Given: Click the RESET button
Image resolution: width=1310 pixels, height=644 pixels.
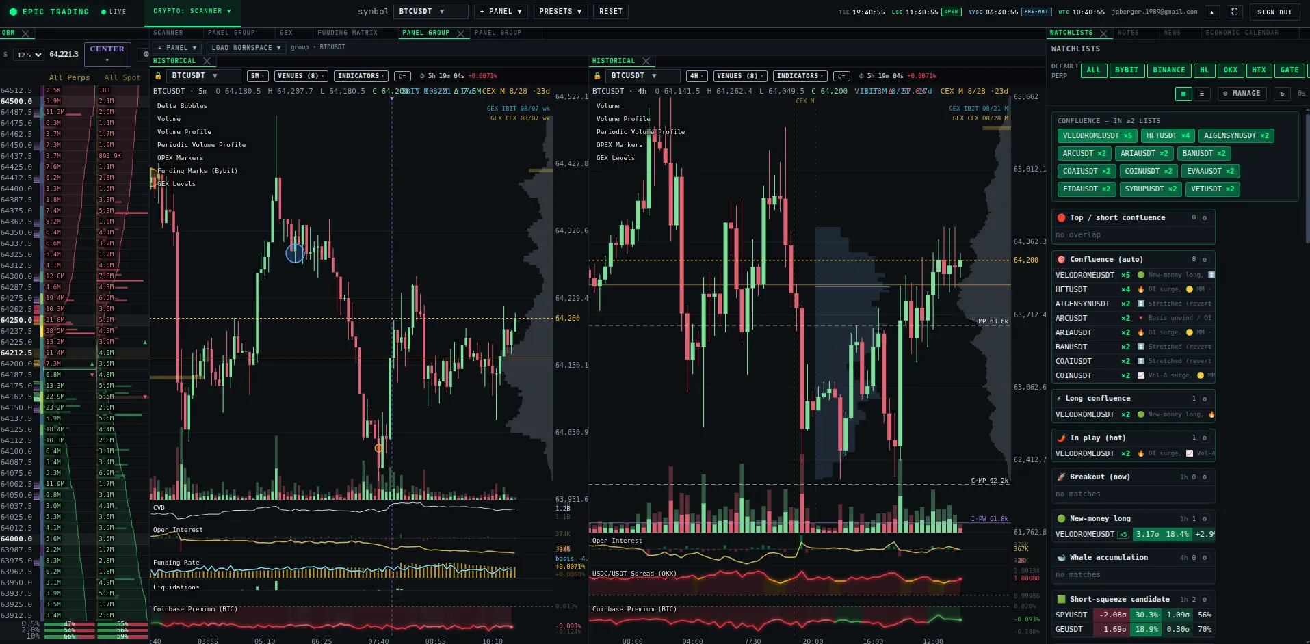Looking at the screenshot, I should (x=611, y=12).
